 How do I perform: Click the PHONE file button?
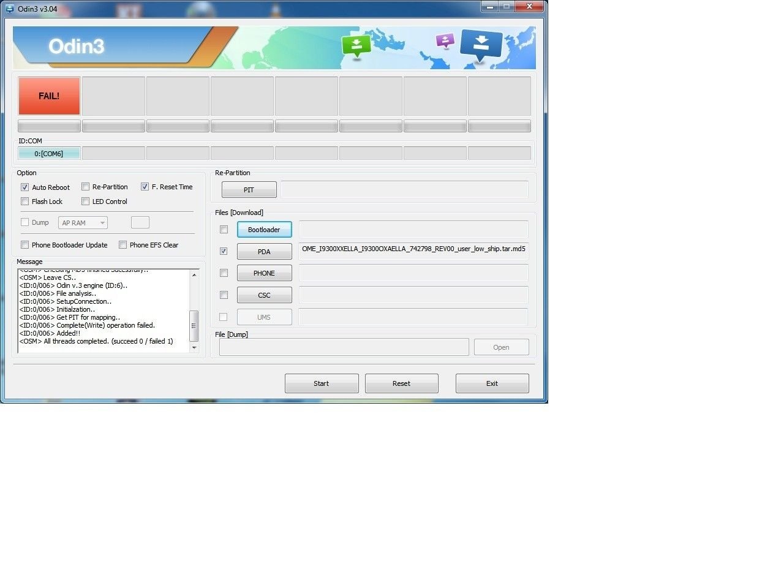coord(264,273)
